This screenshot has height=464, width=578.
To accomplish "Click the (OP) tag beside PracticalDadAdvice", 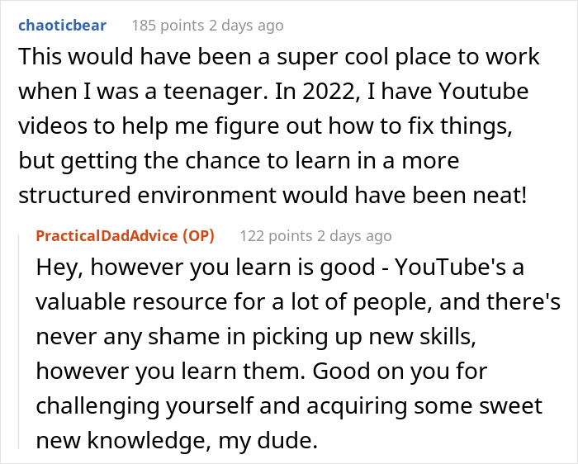I will click(x=197, y=235).
